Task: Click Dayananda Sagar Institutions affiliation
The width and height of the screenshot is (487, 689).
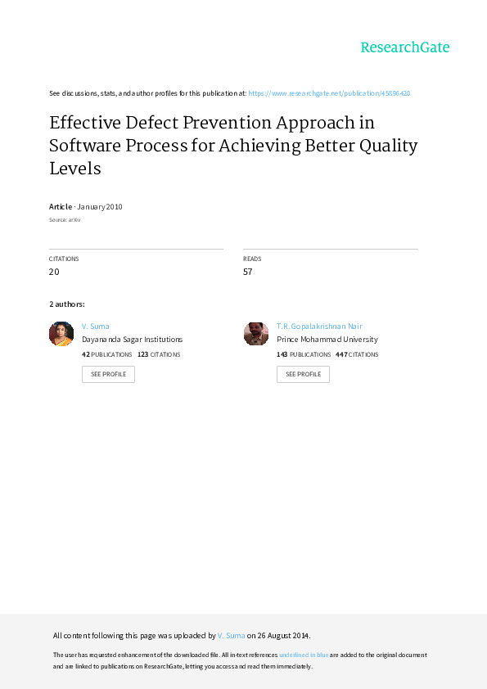Action: (133, 340)
